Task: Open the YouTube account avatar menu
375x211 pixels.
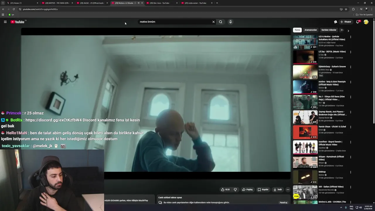Action: tap(366, 22)
